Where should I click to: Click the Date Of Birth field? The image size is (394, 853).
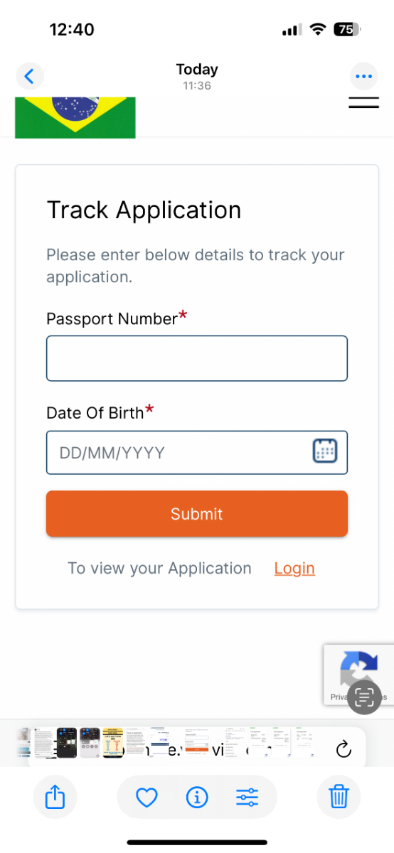click(x=197, y=452)
